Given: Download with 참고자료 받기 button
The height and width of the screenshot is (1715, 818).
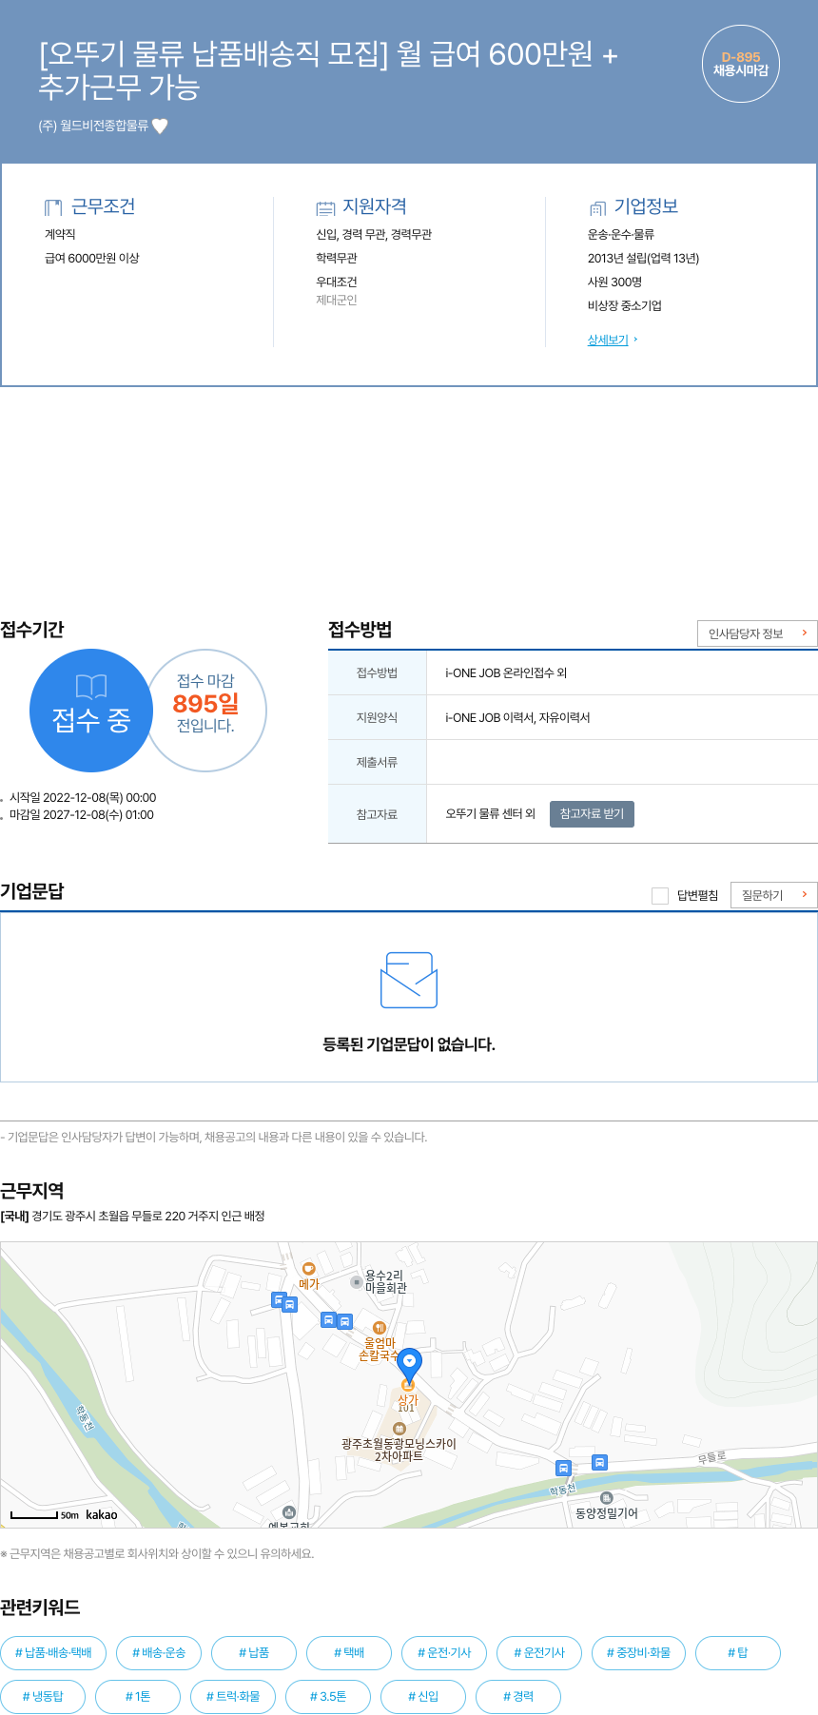Looking at the screenshot, I should (592, 814).
